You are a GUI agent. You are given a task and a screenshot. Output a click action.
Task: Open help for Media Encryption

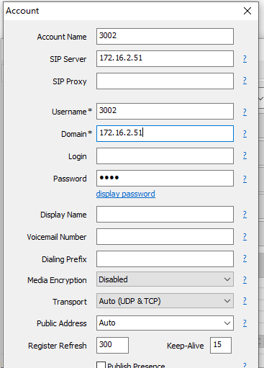pos(245,279)
